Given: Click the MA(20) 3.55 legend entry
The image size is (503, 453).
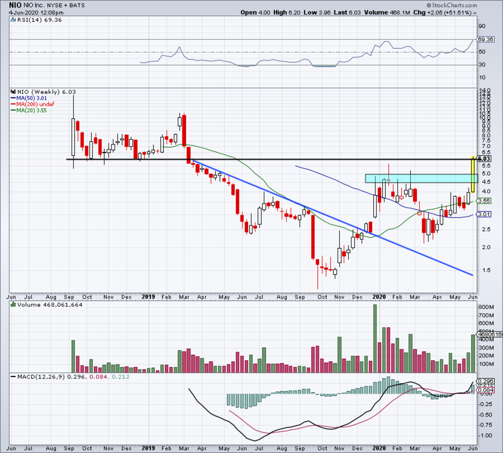Looking at the screenshot, I should (29, 110).
